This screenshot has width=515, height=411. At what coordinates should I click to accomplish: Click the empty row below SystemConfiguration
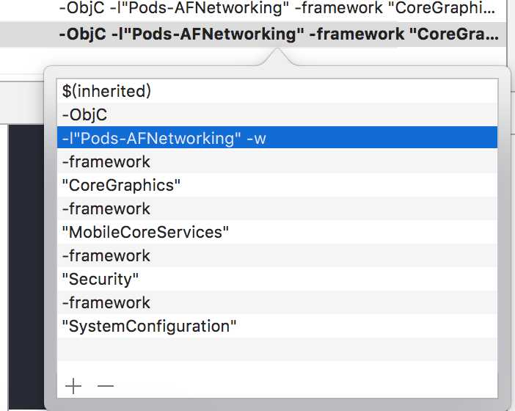tap(277, 349)
